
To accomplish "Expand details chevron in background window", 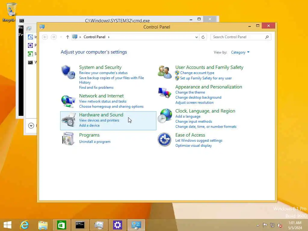I will coord(31,125).
